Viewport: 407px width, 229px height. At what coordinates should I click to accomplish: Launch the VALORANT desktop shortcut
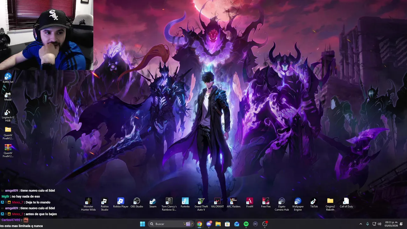click(x=217, y=203)
